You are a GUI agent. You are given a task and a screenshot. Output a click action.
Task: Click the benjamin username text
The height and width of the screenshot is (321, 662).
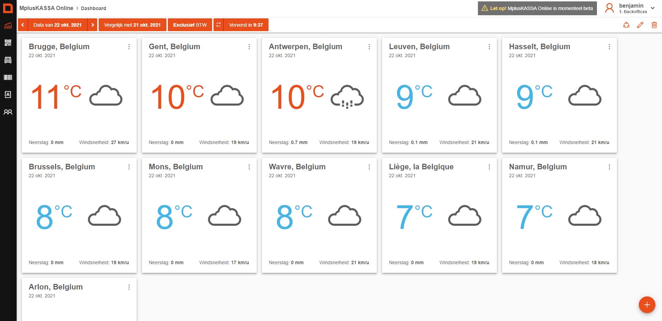pos(631,6)
